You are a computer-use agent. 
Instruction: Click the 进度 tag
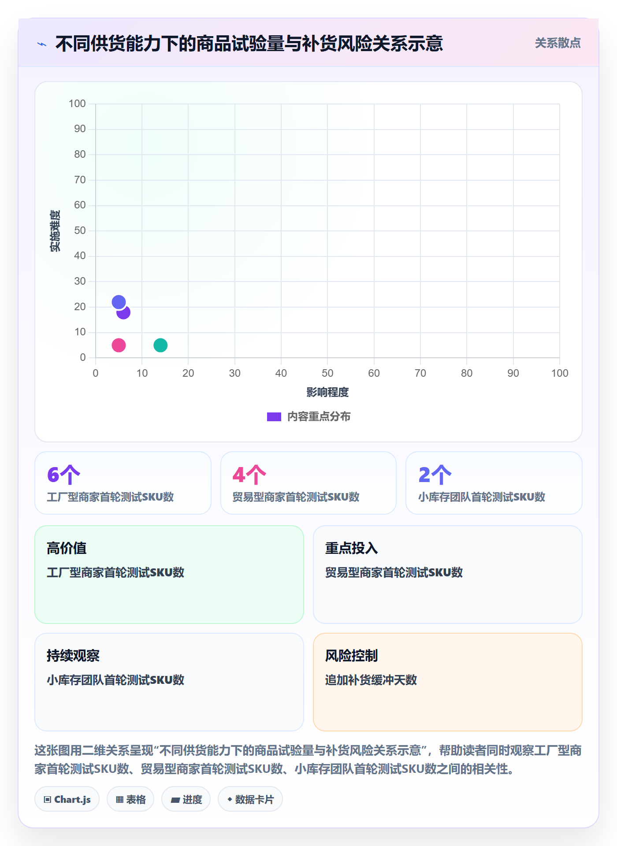click(186, 799)
